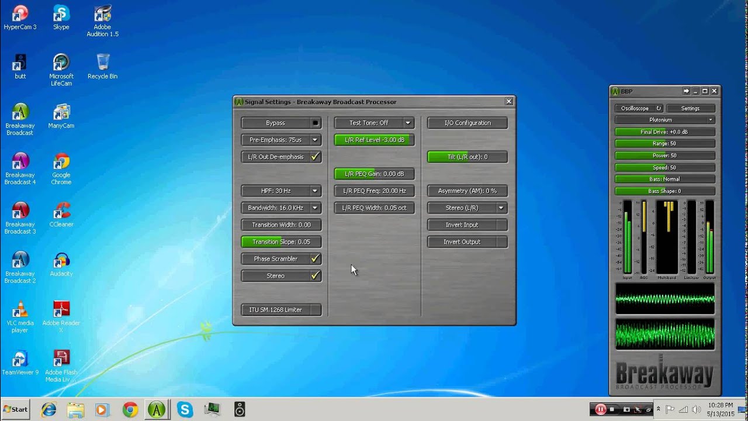Stop the screen recording

(612, 409)
